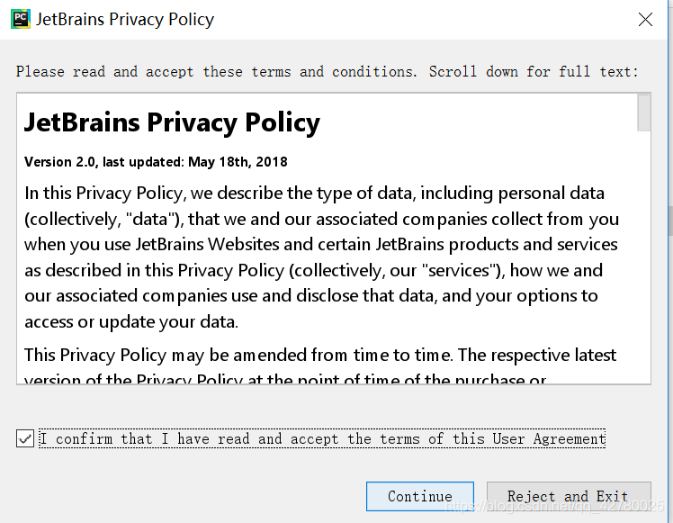
Task: Click the 'Please read and accept these terms' instruction
Action: [x=216, y=71]
